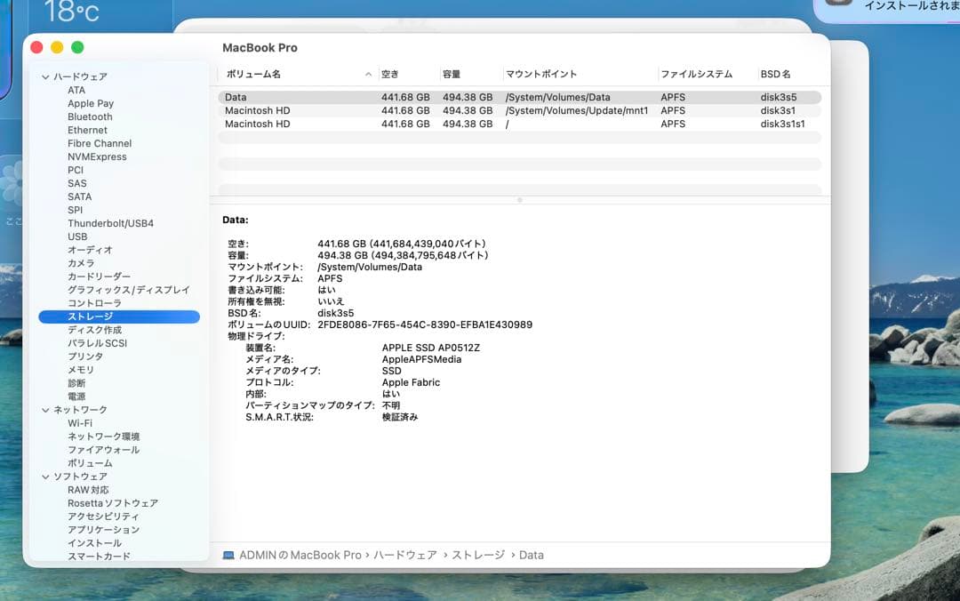Zoom the window with the green button
960x601 pixels.
(x=77, y=47)
